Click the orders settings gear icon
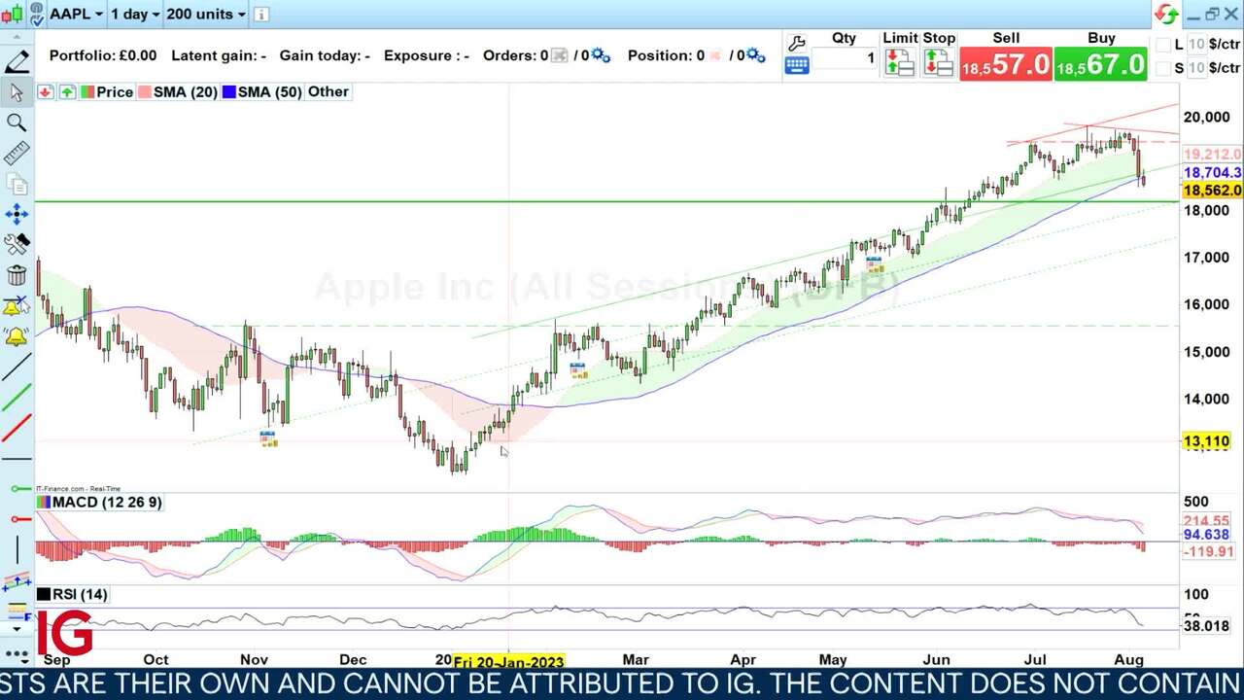 [x=601, y=55]
